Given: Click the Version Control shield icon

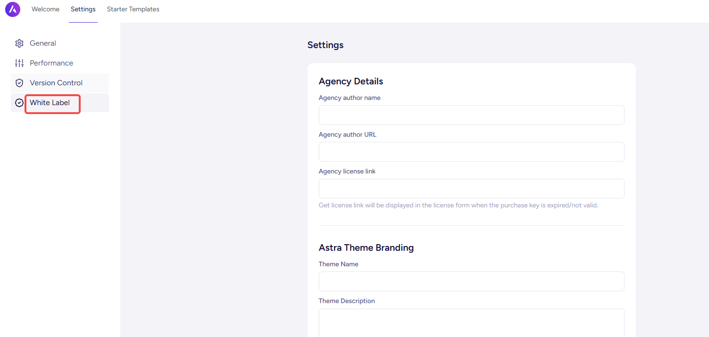Looking at the screenshot, I should coord(19,83).
